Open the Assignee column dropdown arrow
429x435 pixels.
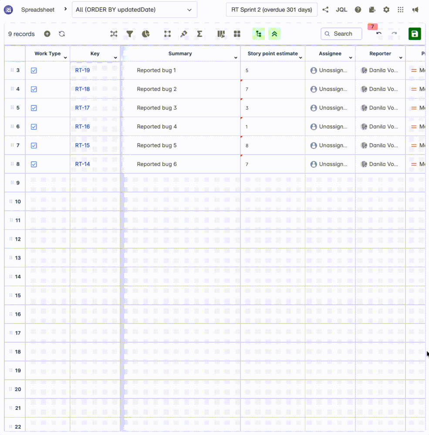(x=351, y=57)
